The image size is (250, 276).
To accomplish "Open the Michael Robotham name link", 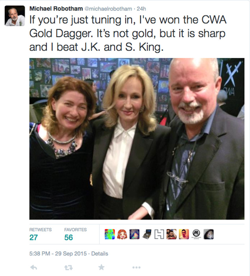I will tap(56, 8).
